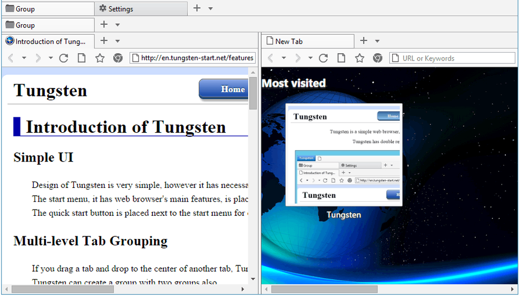Click the Simple UI heading
Screen dimensions: 527x298
(43, 157)
